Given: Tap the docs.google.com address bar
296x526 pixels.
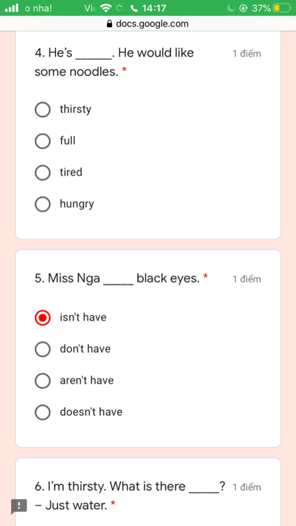Looking at the screenshot, I should click(148, 23).
